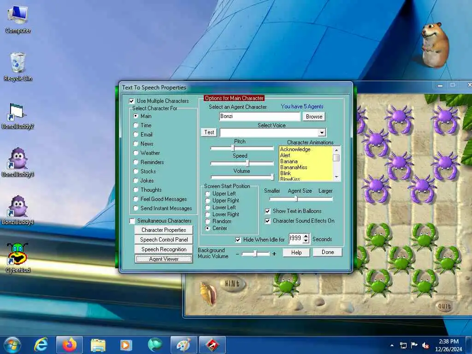Select the BonziBuddy2 desktop shortcut
This screenshot has width=472, height=354.
point(18,116)
